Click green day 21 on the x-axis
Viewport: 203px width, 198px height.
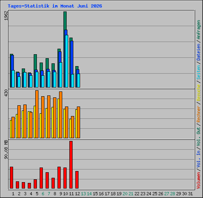[131, 194]
